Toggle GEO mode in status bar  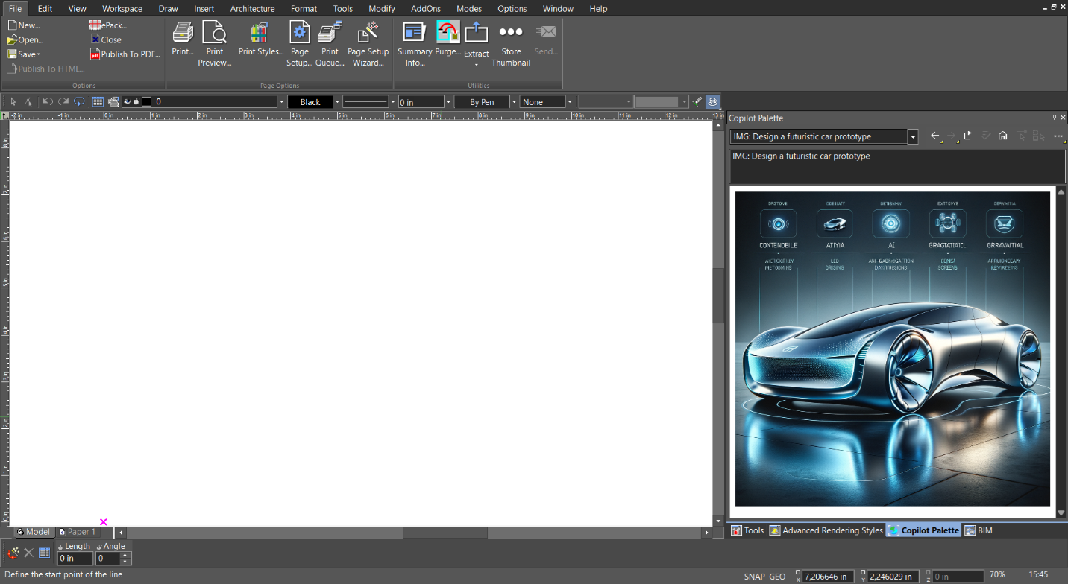777,576
